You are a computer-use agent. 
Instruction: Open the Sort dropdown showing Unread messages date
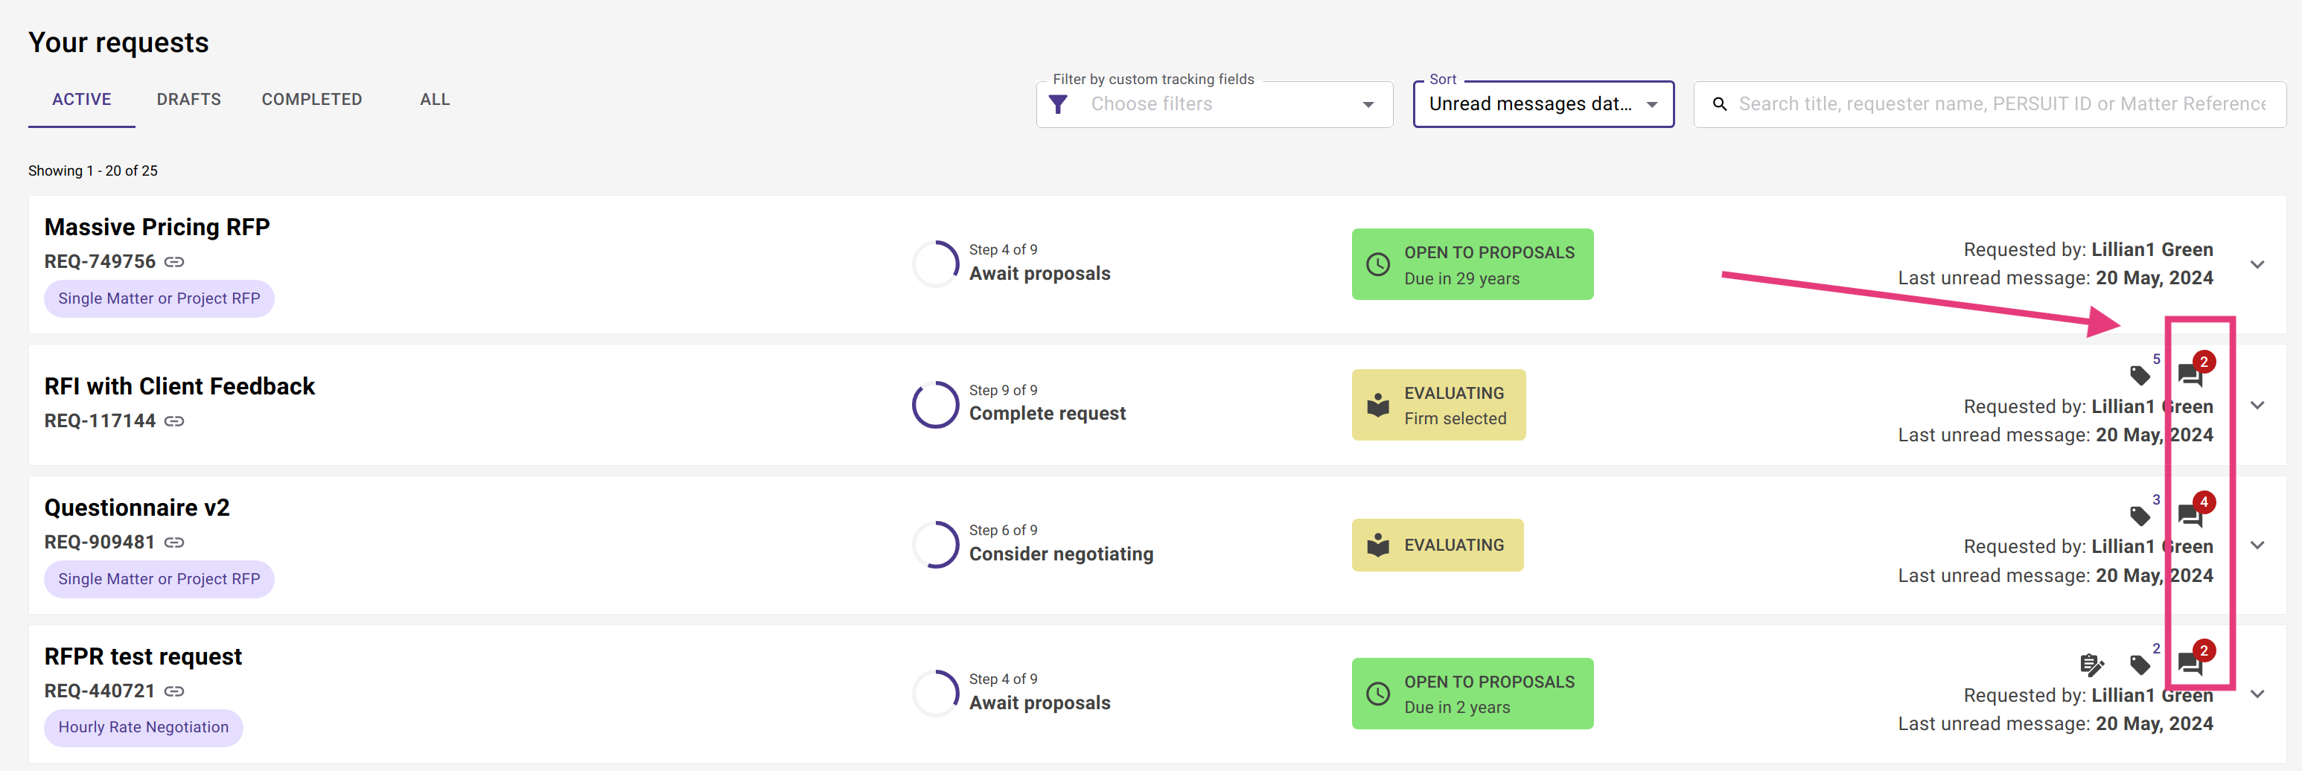point(1543,103)
